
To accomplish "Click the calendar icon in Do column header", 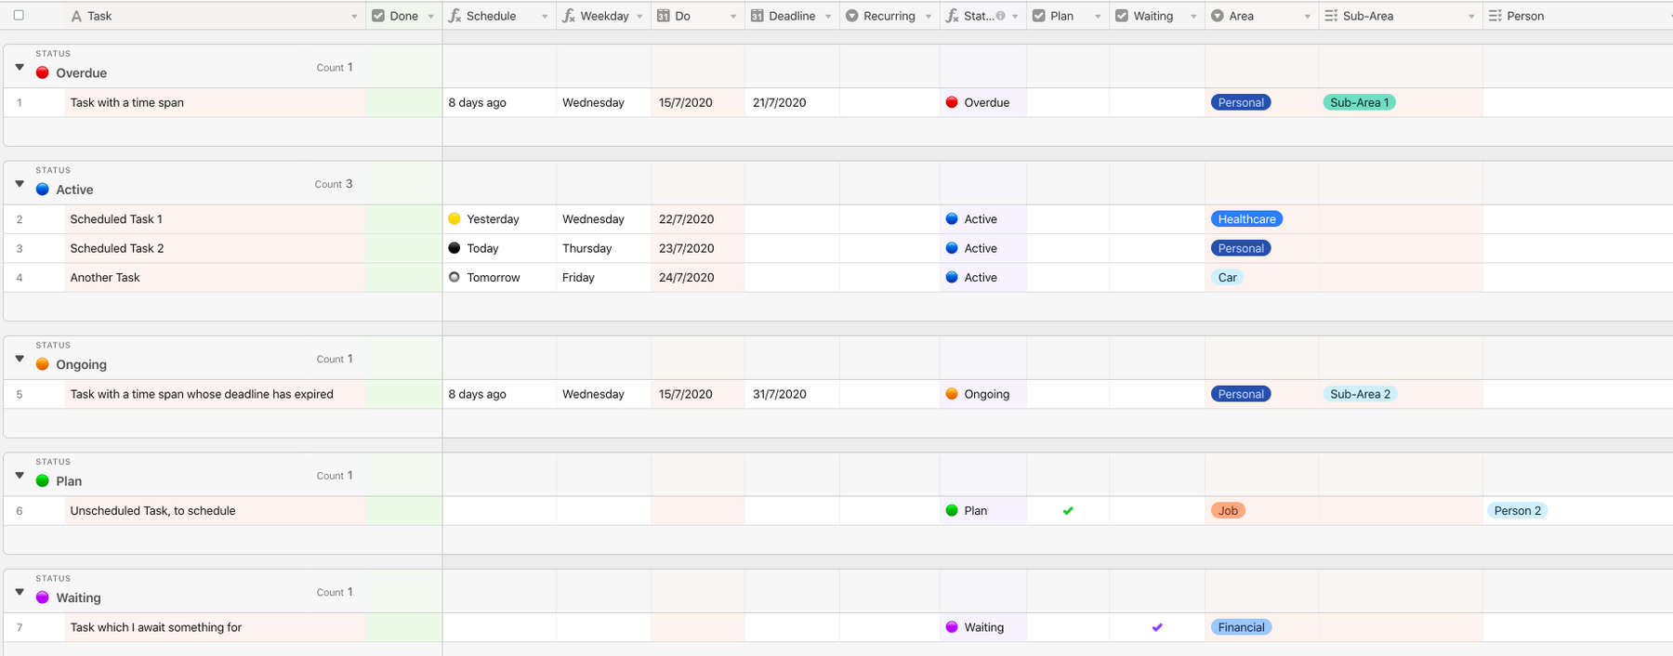I will (663, 16).
